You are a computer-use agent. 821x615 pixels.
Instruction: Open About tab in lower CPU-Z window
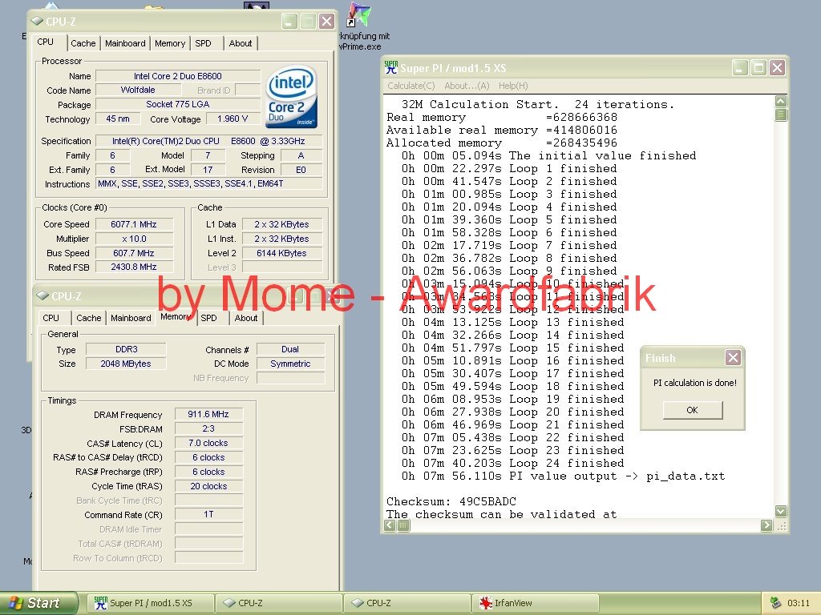pos(245,318)
